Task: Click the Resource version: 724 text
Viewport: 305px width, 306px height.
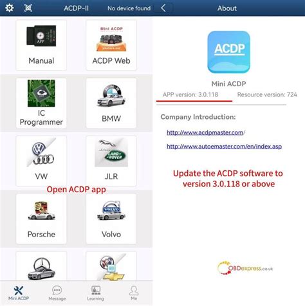Action: tap(267, 94)
